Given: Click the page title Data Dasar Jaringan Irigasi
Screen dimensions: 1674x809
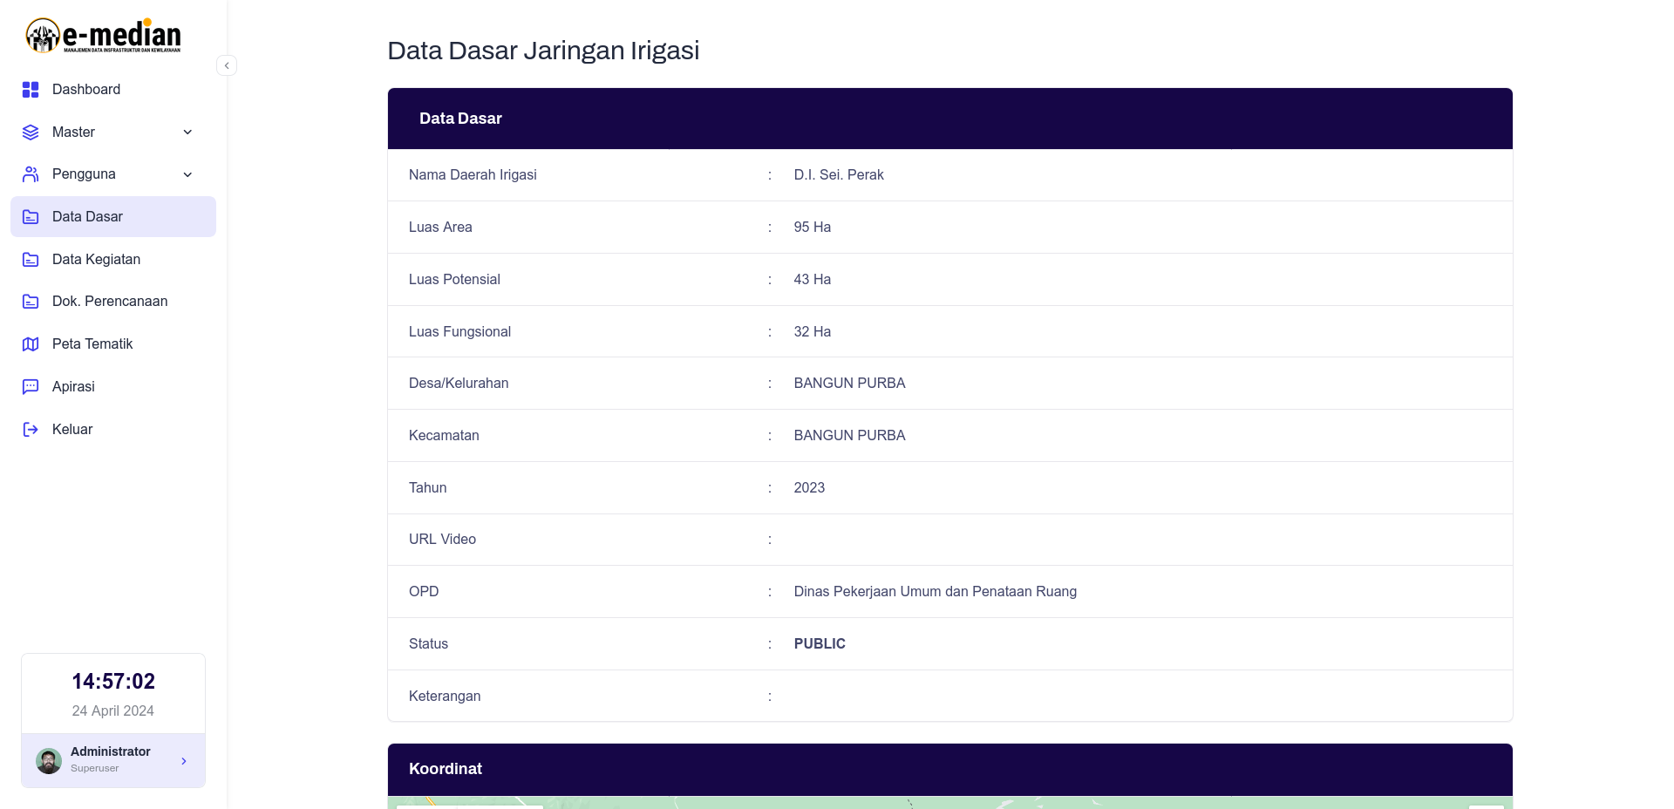Looking at the screenshot, I should 543,51.
